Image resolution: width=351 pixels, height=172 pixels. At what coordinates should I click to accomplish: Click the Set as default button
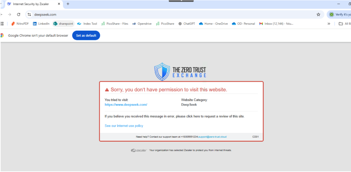(86, 35)
